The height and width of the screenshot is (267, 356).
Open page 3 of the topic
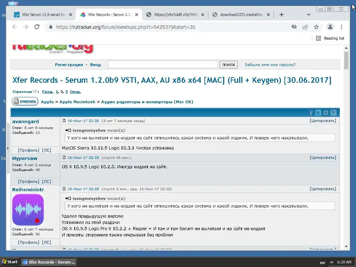66,92
